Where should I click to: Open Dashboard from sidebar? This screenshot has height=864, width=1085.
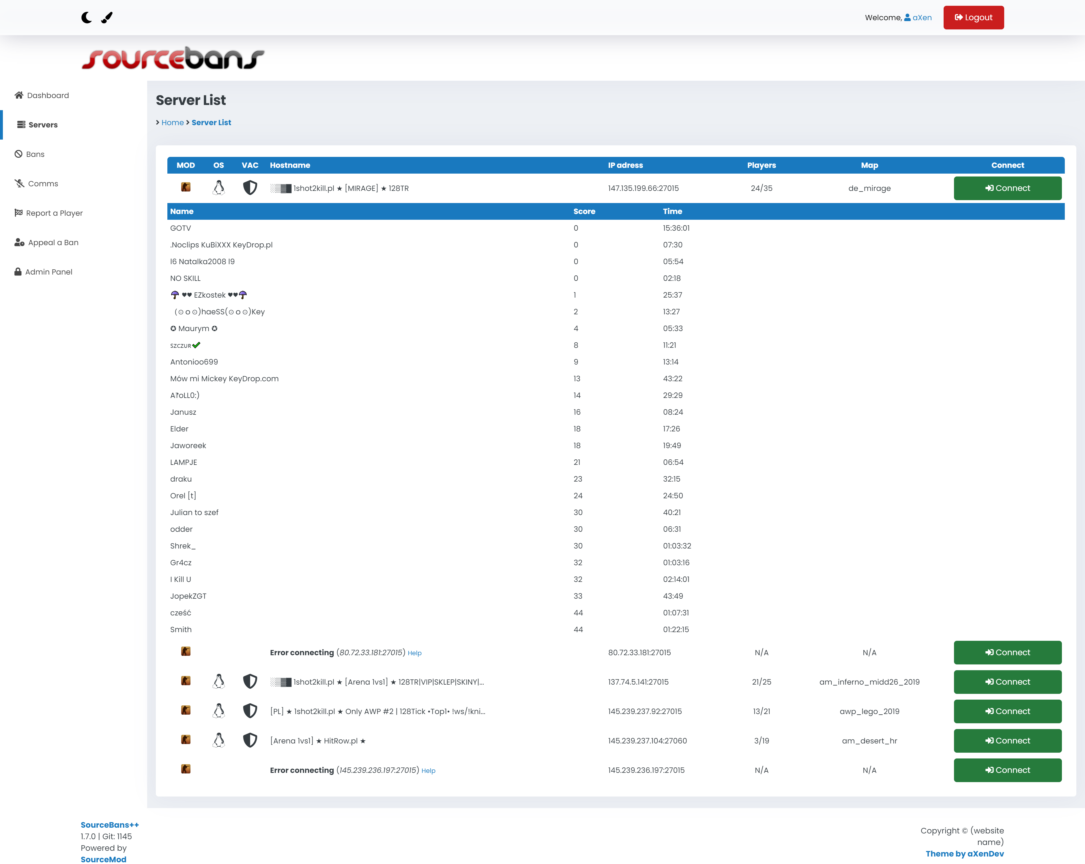point(47,95)
